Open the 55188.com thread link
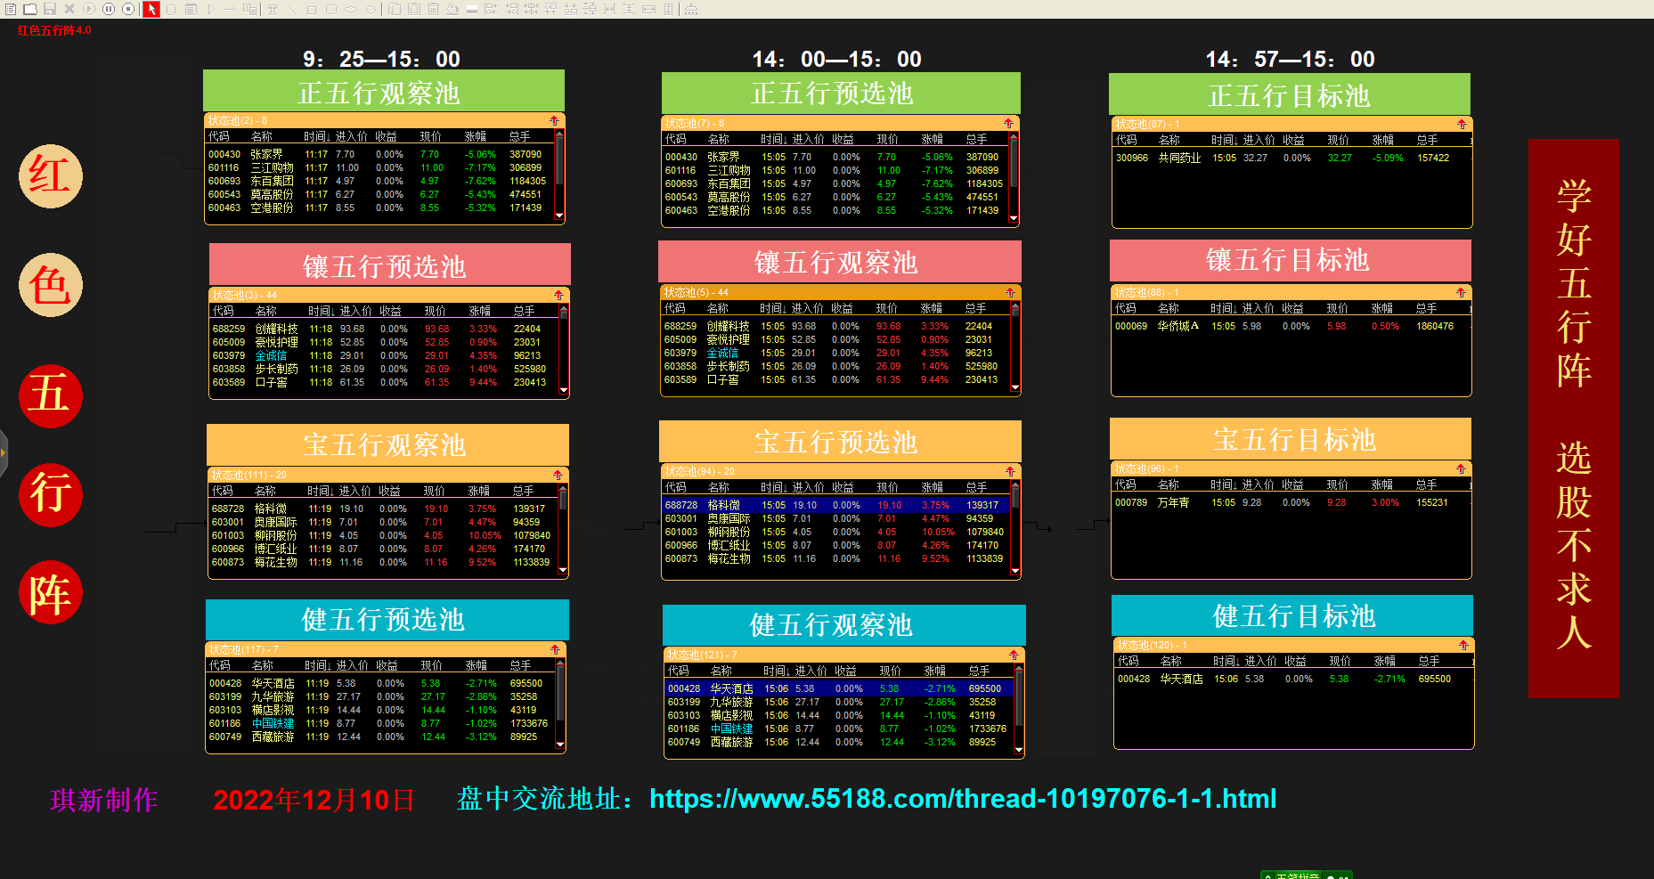Image resolution: width=1654 pixels, height=879 pixels. pyautogui.click(x=963, y=799)
